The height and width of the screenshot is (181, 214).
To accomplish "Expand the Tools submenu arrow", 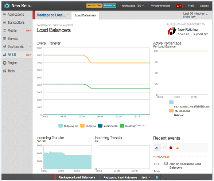I will [x=30, y=71].
